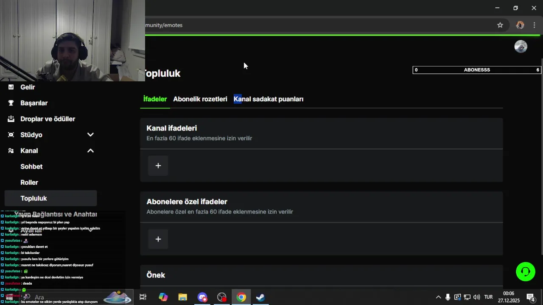Viewport: 543px width, 305px height.
Task: Bookmark this page with the star icon
Action: (x=500, y=25)
